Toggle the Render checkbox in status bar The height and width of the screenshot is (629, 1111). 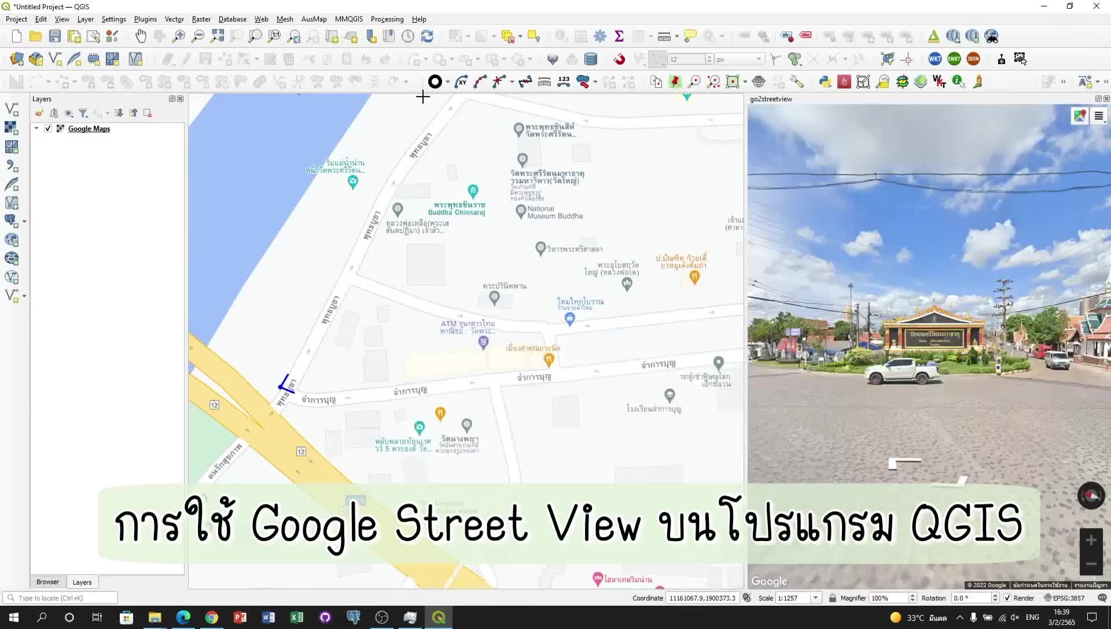pyautogui.click(x=1007, y=598)
